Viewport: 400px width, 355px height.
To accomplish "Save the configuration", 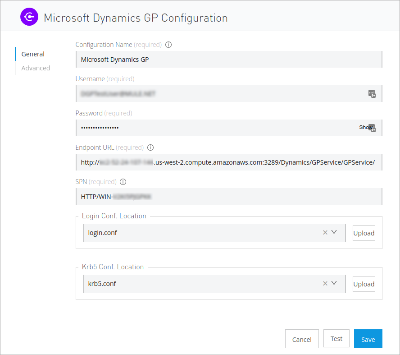I will click(368, 339).
